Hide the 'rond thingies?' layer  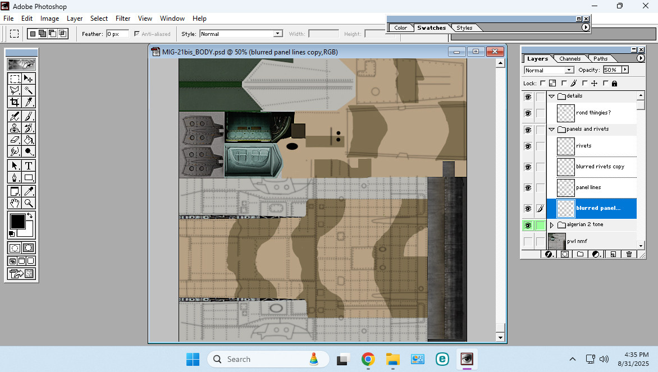coord(528,113)
